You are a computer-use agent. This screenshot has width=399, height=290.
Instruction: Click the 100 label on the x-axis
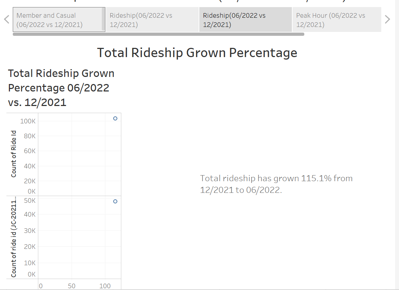105,285
